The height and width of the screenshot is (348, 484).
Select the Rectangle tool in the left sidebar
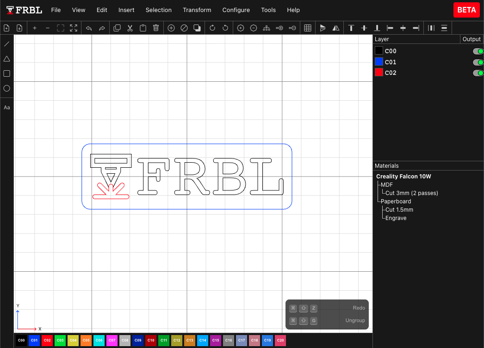coord(6,73)
